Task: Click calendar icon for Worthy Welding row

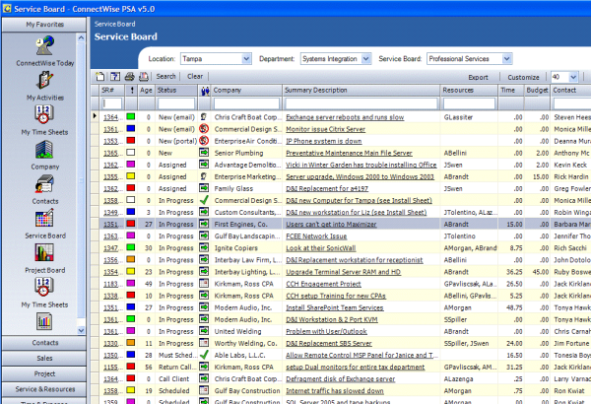Action: point(204,343)
